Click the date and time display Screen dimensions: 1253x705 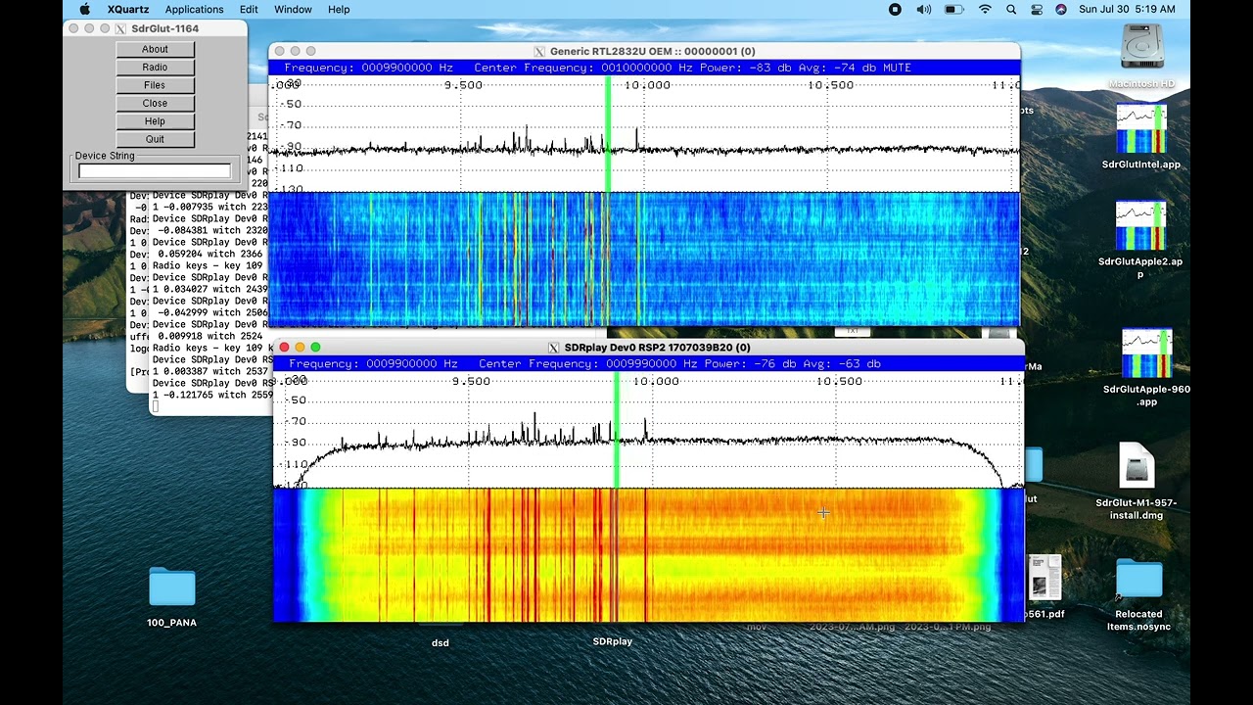(x=1127, y=9)
